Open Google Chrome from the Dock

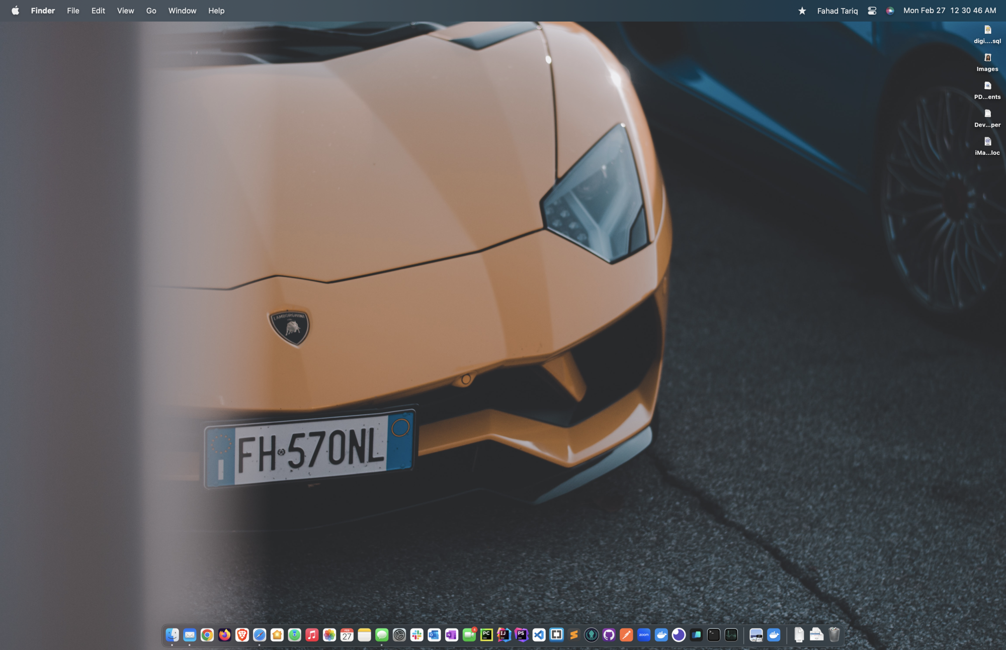click(x=207, y=635)
